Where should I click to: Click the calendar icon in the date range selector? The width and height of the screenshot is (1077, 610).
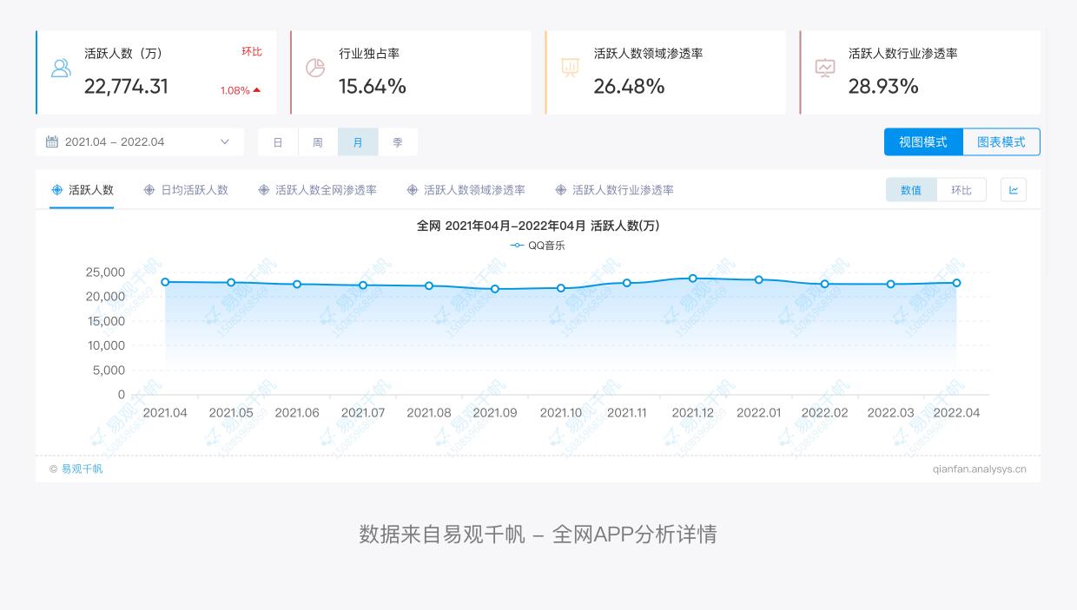click(52, 141)
